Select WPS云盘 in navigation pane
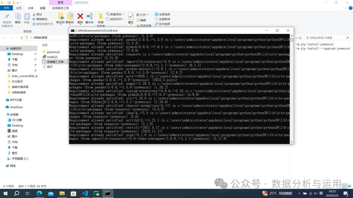This screenshot has width=353, height=198. tap(16, 100)
